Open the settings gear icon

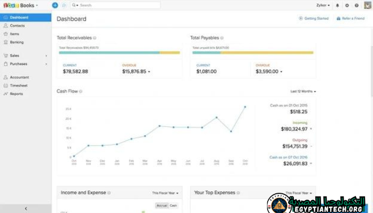(x=347, y=5)
